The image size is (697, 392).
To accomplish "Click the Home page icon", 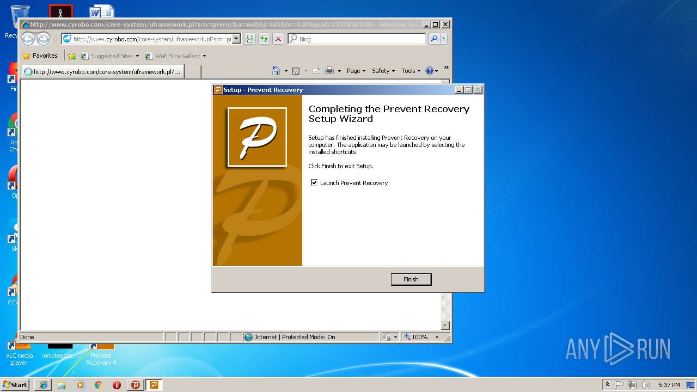I will tap(276, 71).
